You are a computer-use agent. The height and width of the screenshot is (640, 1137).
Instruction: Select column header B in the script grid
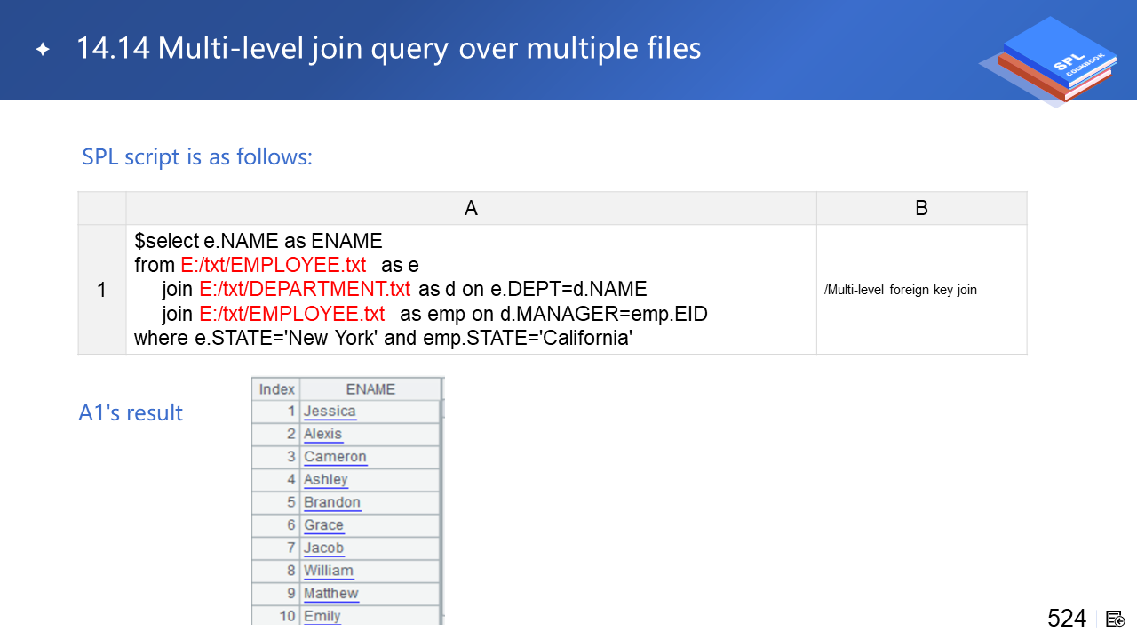coord(921,208)
